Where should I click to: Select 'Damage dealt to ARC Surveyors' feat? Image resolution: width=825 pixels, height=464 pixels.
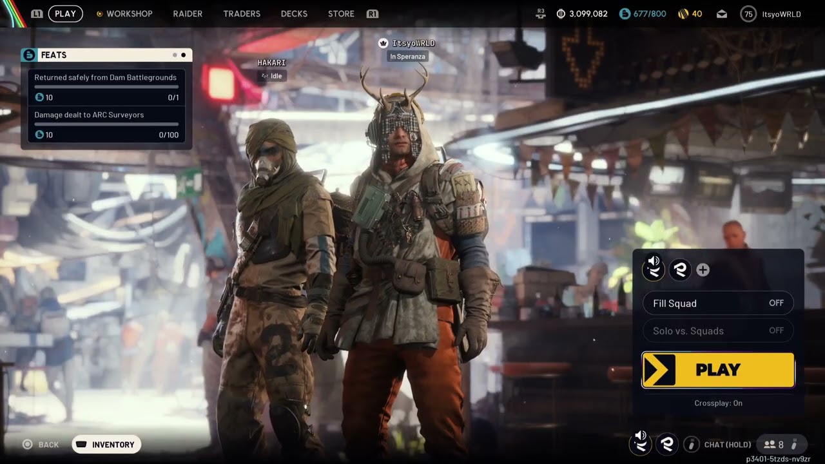pyautogui.click(x=106, y=124)
